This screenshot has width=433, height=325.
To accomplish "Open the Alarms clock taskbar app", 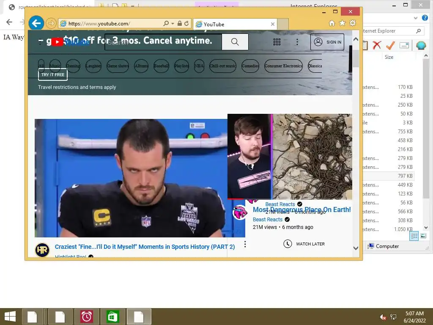I will [86, 317].
